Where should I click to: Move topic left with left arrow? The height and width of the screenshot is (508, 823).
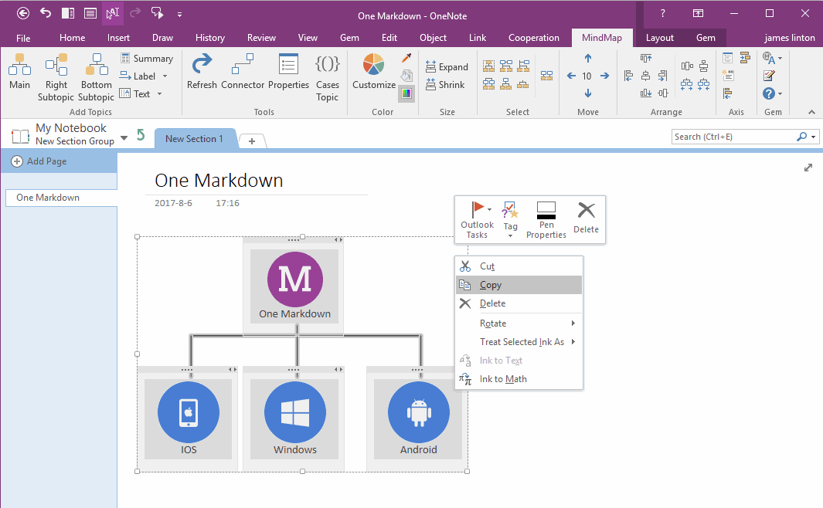click(571, 76)
